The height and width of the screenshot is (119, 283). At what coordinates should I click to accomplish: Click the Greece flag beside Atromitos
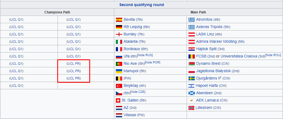(191, 20)
